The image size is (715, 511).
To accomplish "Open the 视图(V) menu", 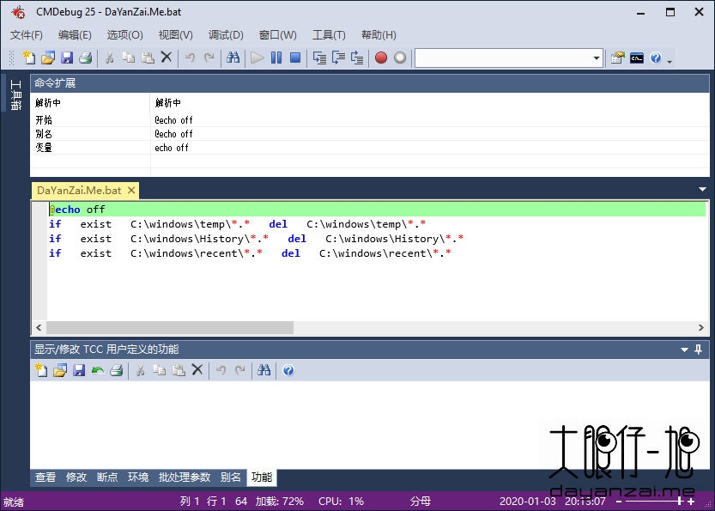I will point(176,35).
